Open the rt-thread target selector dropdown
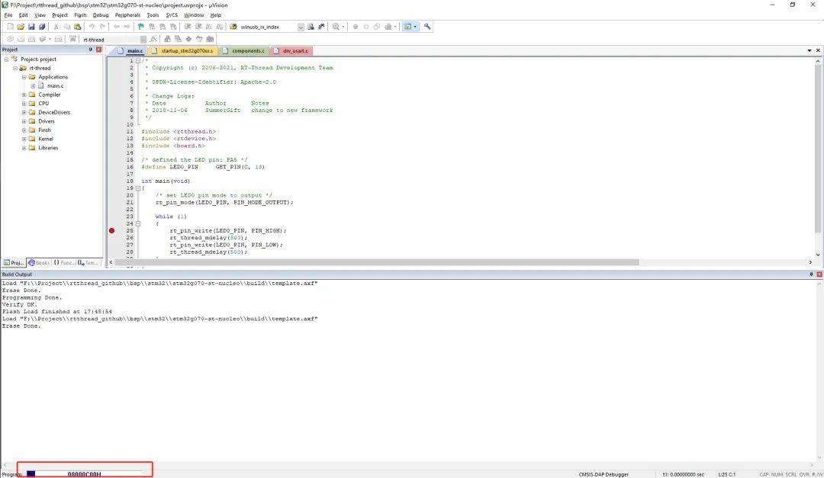The width and height of the screenshot is (824, 478). pos(143,40)
